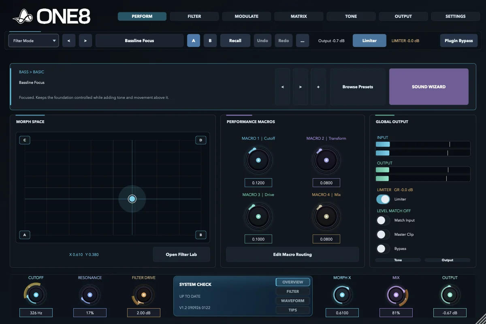This screenshot has width=486, height=324.
Task: Select corner C in Morph Space
Action: tap(25, 140)
